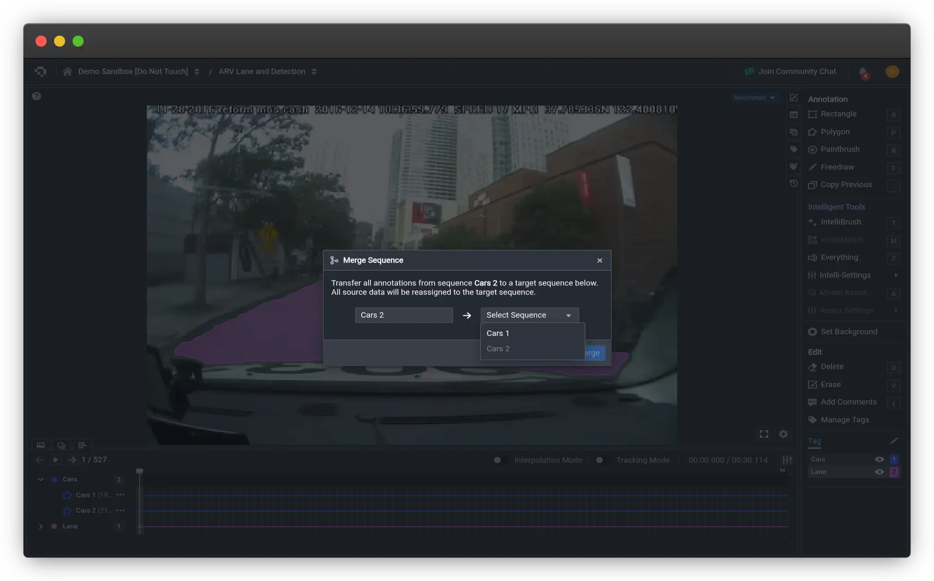Select the Rectangle annotation tool
Screen dimensions: 934x581
click(838, 114)
